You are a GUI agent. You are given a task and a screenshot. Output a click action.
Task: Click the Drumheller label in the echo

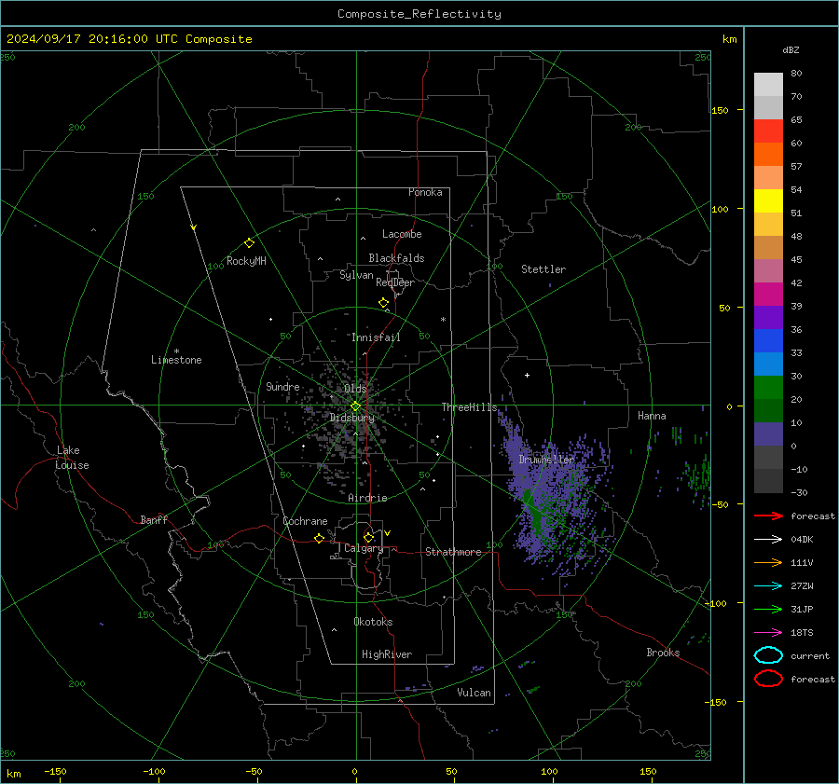[546, 460]
